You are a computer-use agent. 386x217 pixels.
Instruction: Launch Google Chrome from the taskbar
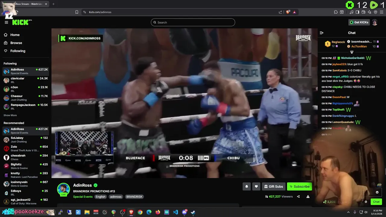tap(140, 212)
